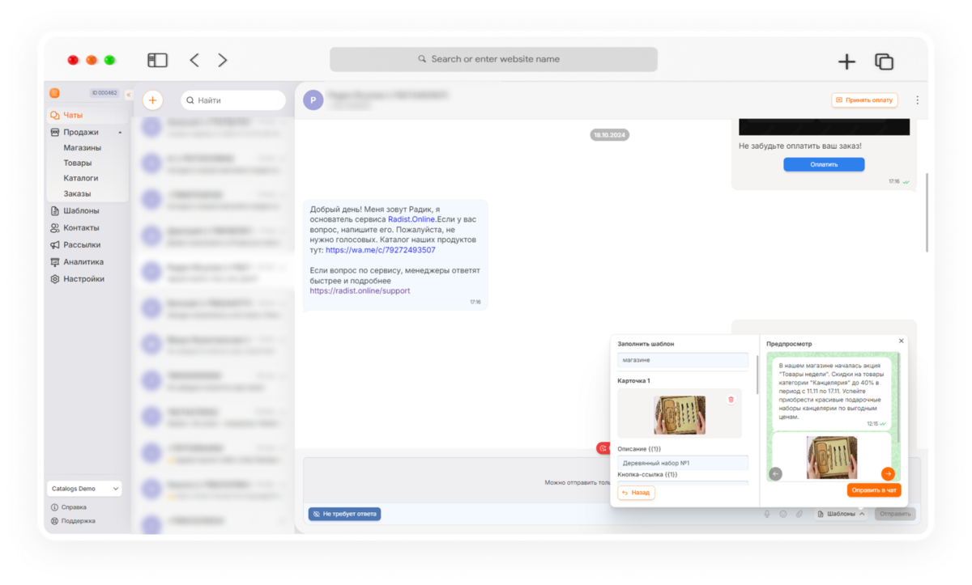Viewport: 972px width, 585px height.
Task: Select Каталоги under Продажи
Action: (x=81, y=178)
